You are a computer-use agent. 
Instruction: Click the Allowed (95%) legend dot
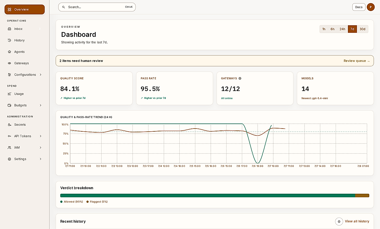pyautogui.click(x=61, y=202)
